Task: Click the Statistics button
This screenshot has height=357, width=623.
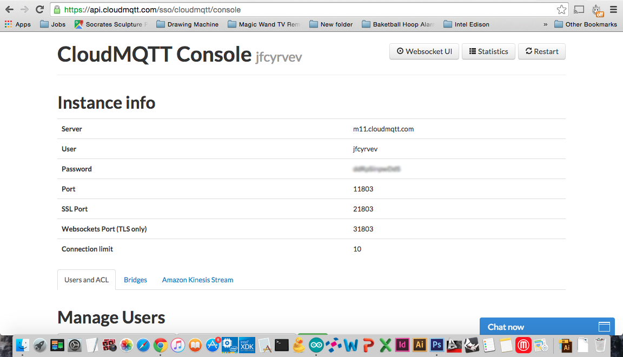Action: tap(488, 51)
